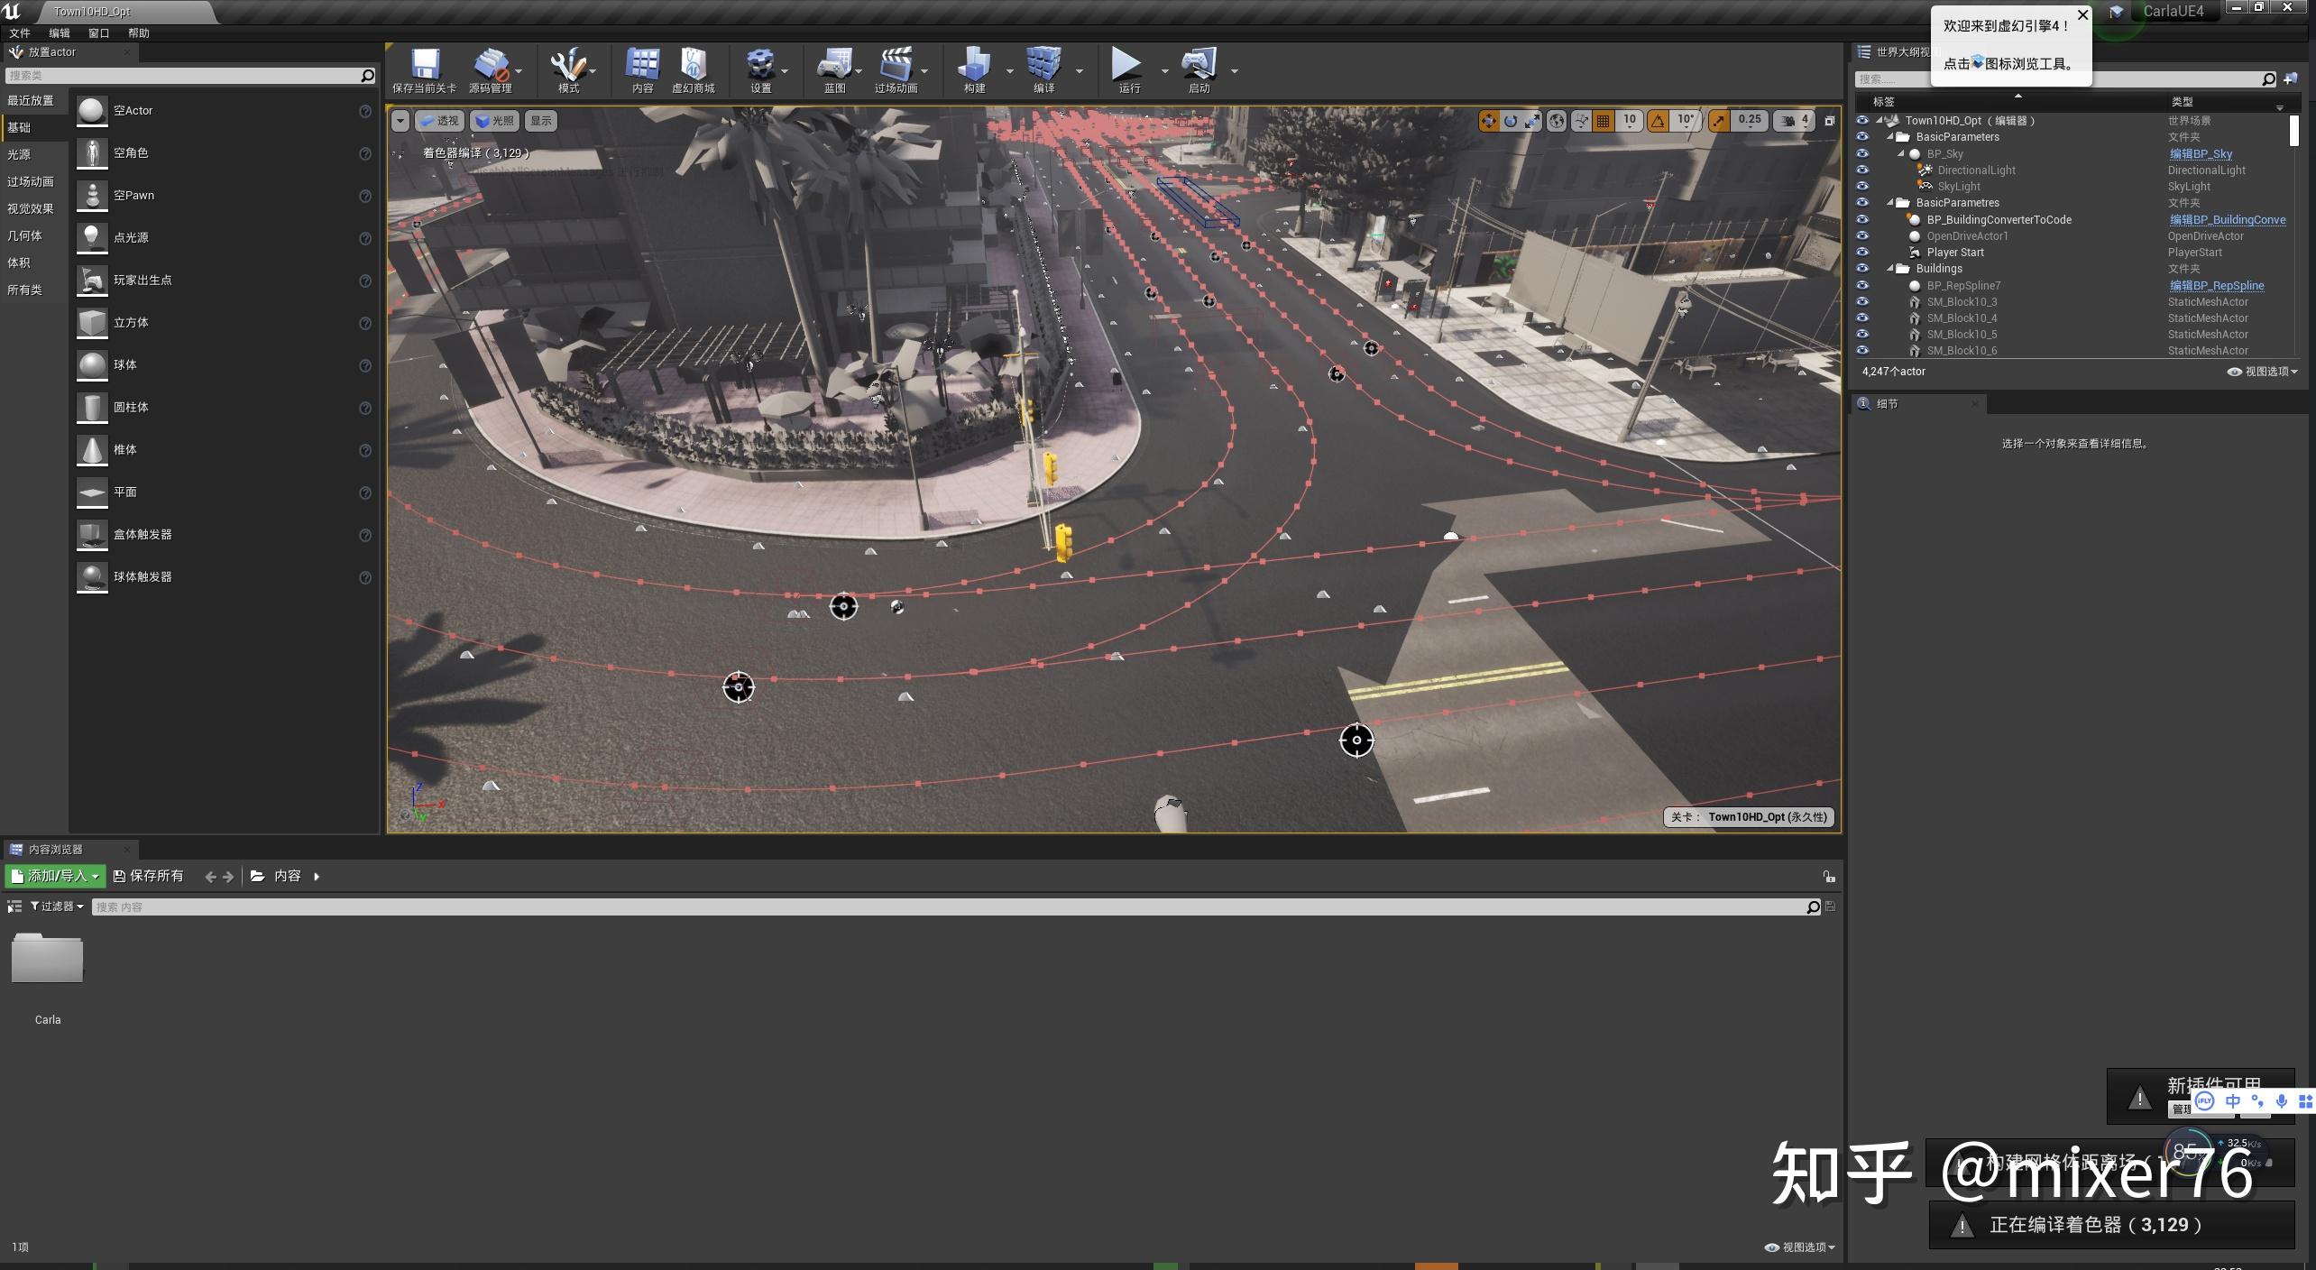Open the rotation snap 10° dropdown
Screen dimensions: 2316x1270
[x=1685, y=120]
